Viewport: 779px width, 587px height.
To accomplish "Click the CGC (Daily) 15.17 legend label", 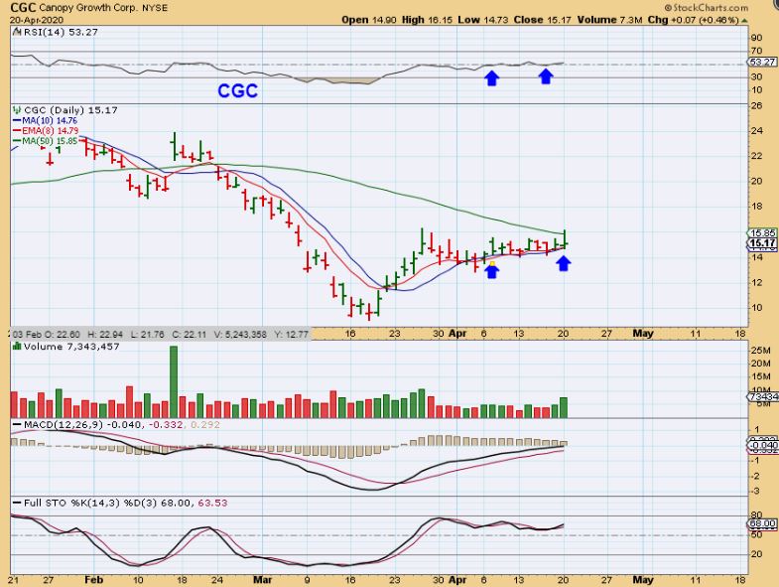I will [x=70, y=110].
